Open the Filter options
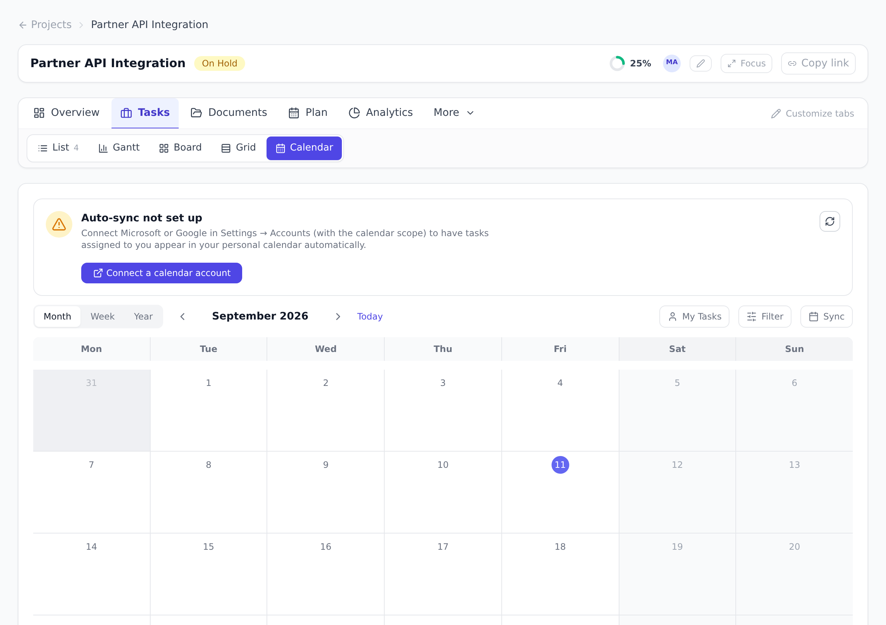The height and width of the screenshot is (625, 886). 765,317
